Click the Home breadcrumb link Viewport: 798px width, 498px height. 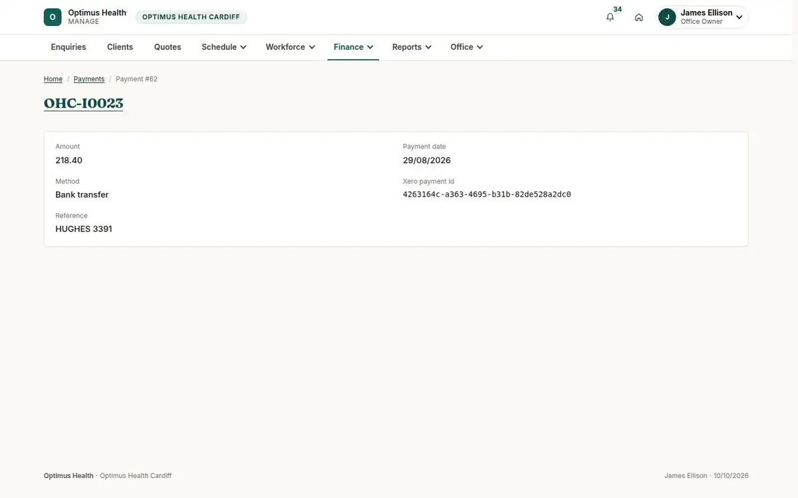tap(53, 79)
